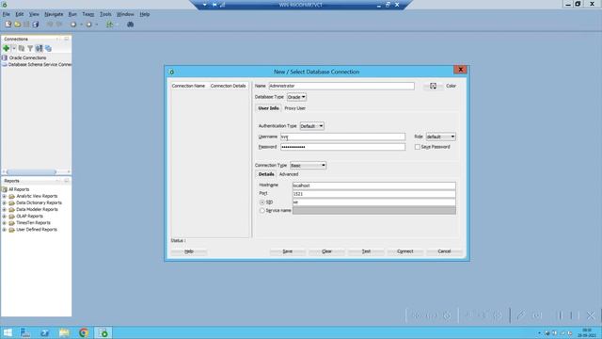Viewport: 602px width, 339px height.
Task: Click the New file toolbar icon
Action: click(8, 24)
